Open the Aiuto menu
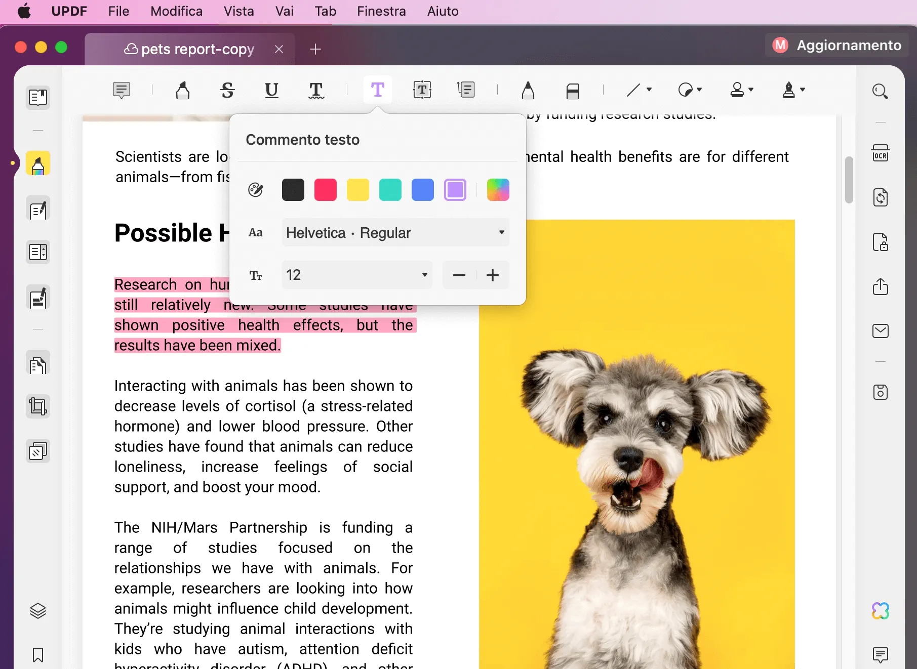Image resolution: width=917 pixels, height=669 pixels. pos(443,11)
